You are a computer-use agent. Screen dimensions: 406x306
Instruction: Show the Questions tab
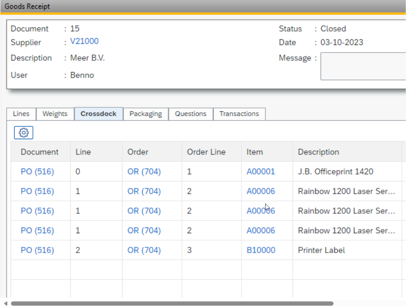coord(190,114)
